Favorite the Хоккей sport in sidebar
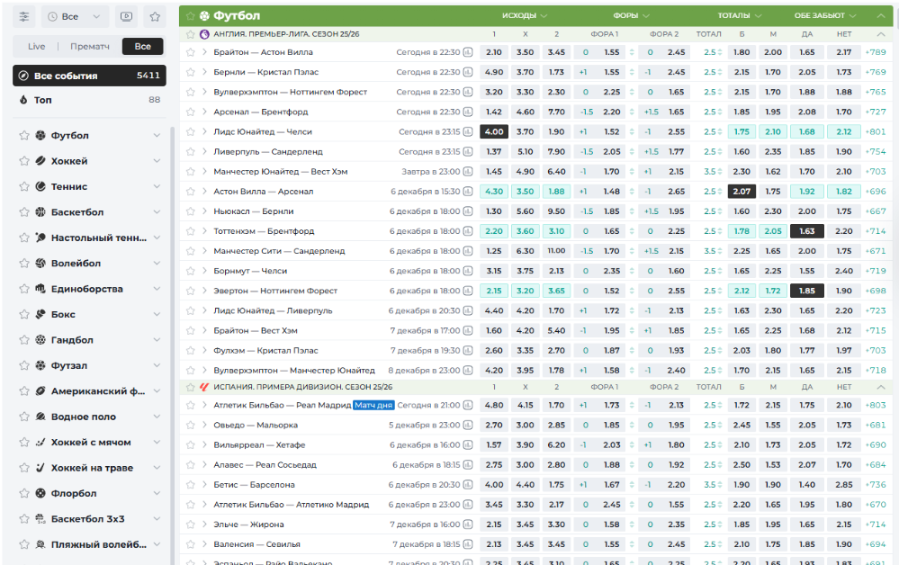 click(23, 161)
